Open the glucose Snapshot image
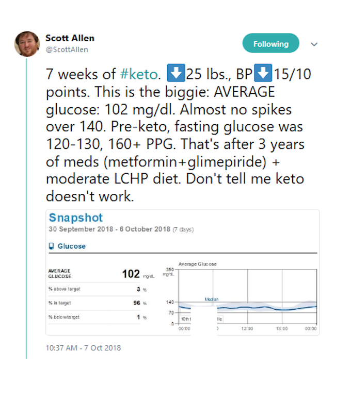The image size is (351, 402). [183, 273]
